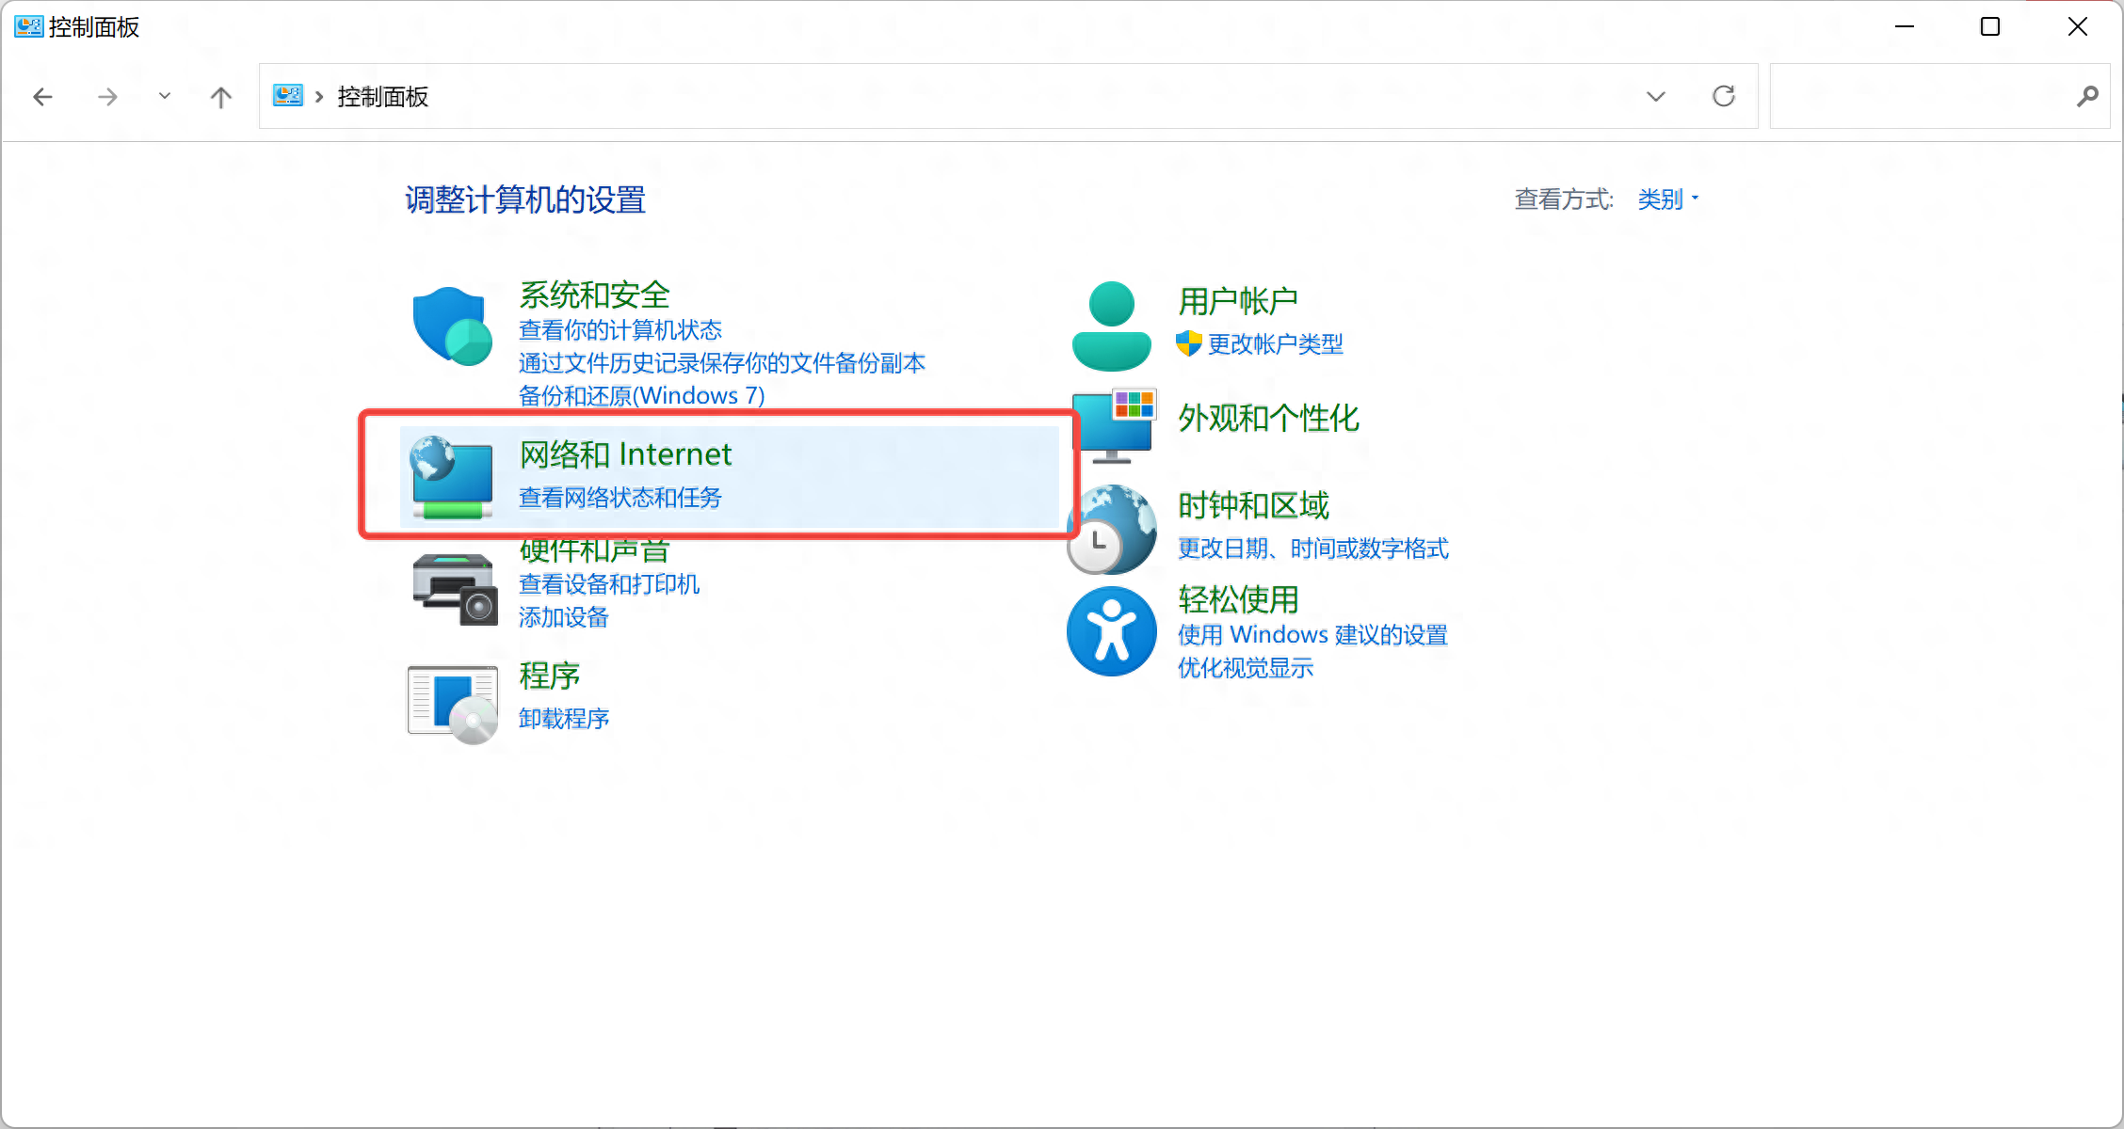Image resolution: width=2124 pixels, height=1129 pixels.
Task: Navigate up one level with up arrow
Action: [220, 96]
